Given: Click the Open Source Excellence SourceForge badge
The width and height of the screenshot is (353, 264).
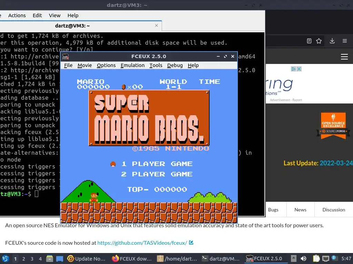Looking at the screenshot, I should [333, 126].
